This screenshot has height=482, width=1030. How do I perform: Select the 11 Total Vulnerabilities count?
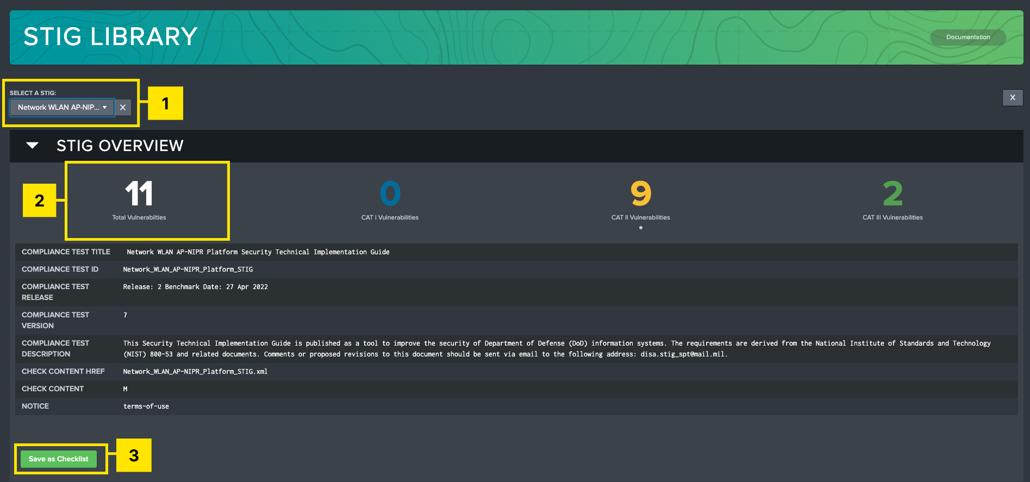[x=139, y=193]
